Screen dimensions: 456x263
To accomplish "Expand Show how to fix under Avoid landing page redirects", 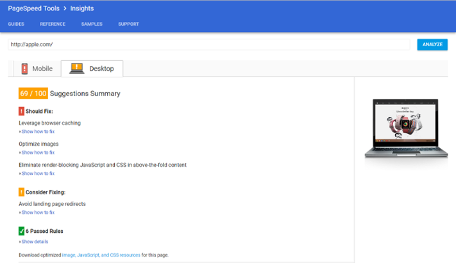I will [38, 212].
